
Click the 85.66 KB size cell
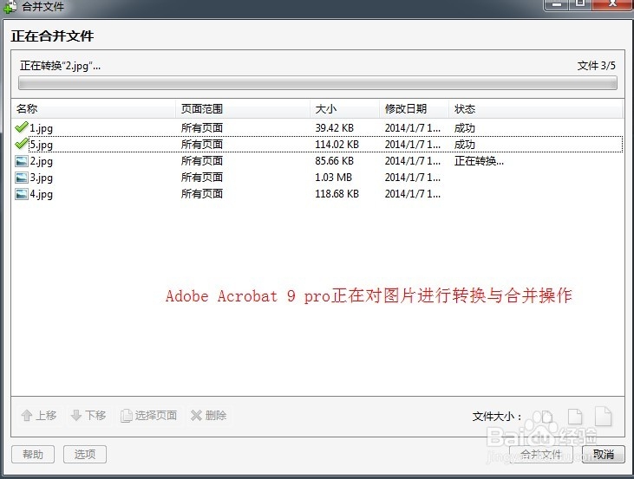point(335,161)
